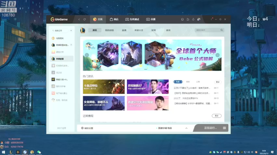Open 辅助设置 settings at bottom
Screen dimensions: 277x155
tap(87, 128)
